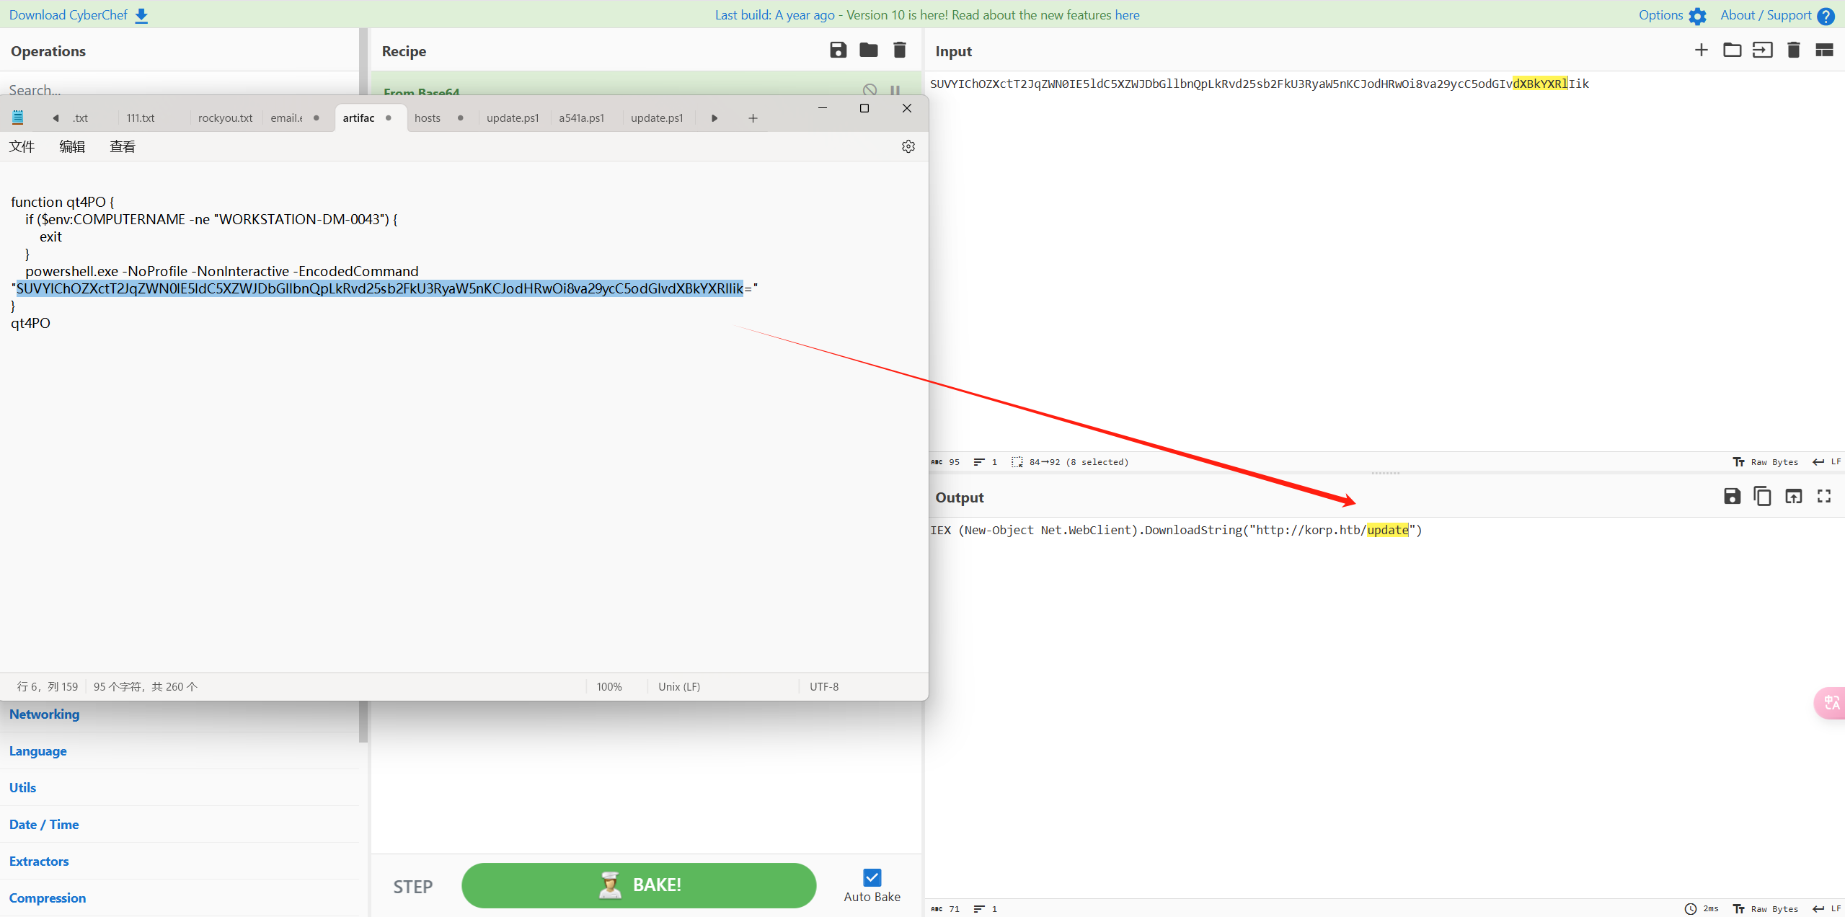Load a recipe using folder icon
Image resolution: width=1845 pixels, height=917 pixels.
coord(869,50)
